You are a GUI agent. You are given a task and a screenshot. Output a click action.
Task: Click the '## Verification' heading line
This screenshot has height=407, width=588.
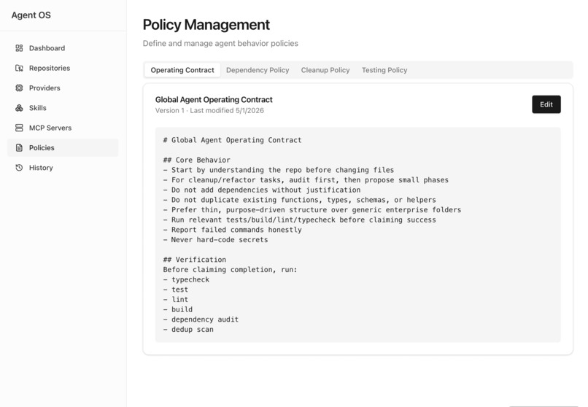(195, 260)
